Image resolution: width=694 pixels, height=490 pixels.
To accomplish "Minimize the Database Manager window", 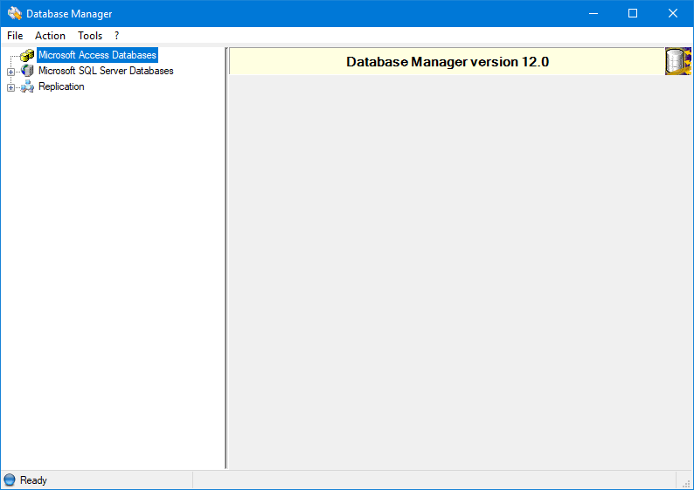I will tap(593, 13).
